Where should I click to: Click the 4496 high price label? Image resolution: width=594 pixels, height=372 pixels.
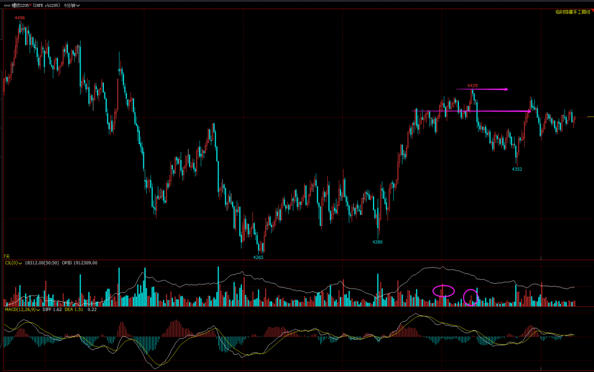[x=20, y=18]
